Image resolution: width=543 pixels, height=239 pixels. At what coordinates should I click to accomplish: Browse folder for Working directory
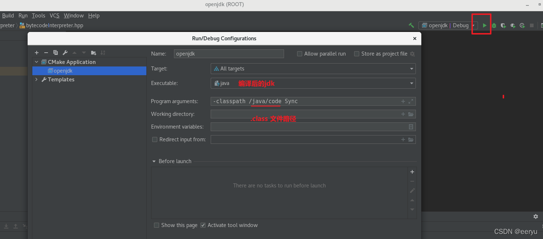click(411, 114)
